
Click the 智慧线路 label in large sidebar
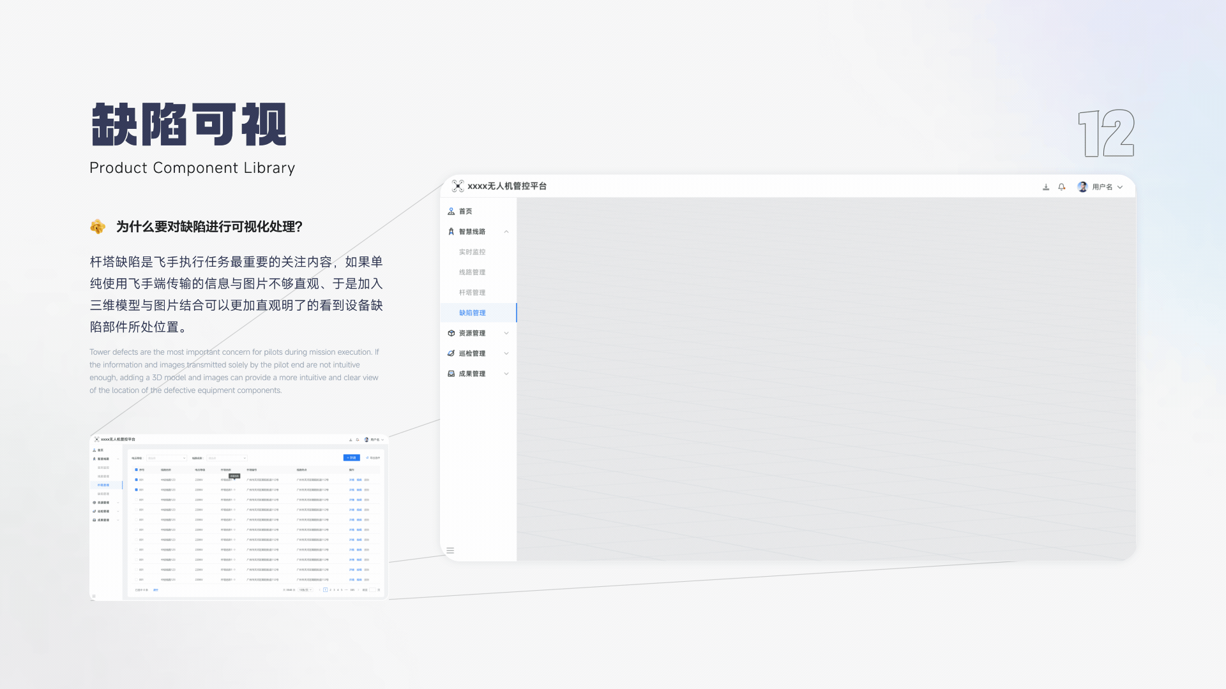[472, 232]
